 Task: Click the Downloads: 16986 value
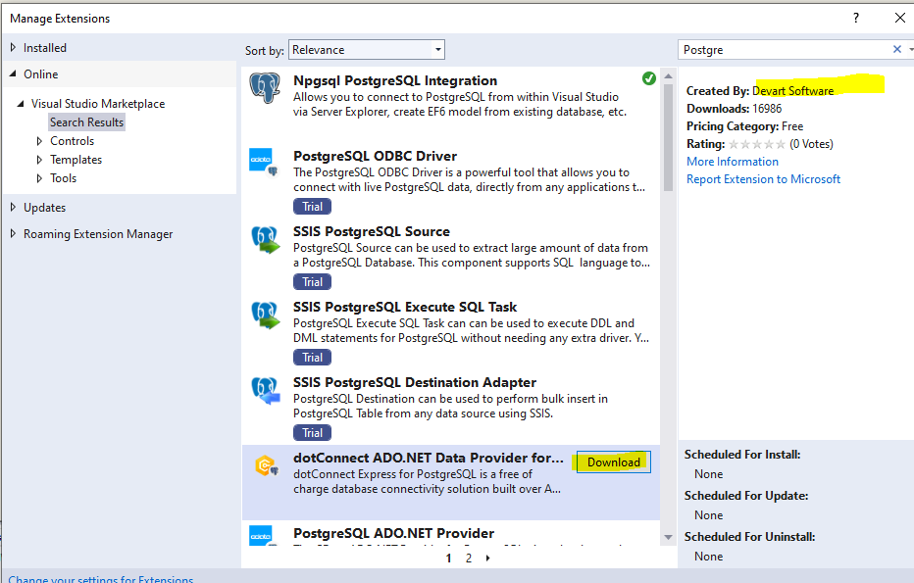(767, 109)
